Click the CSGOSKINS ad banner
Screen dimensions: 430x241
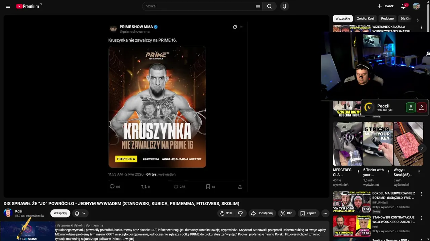point(28,231)
